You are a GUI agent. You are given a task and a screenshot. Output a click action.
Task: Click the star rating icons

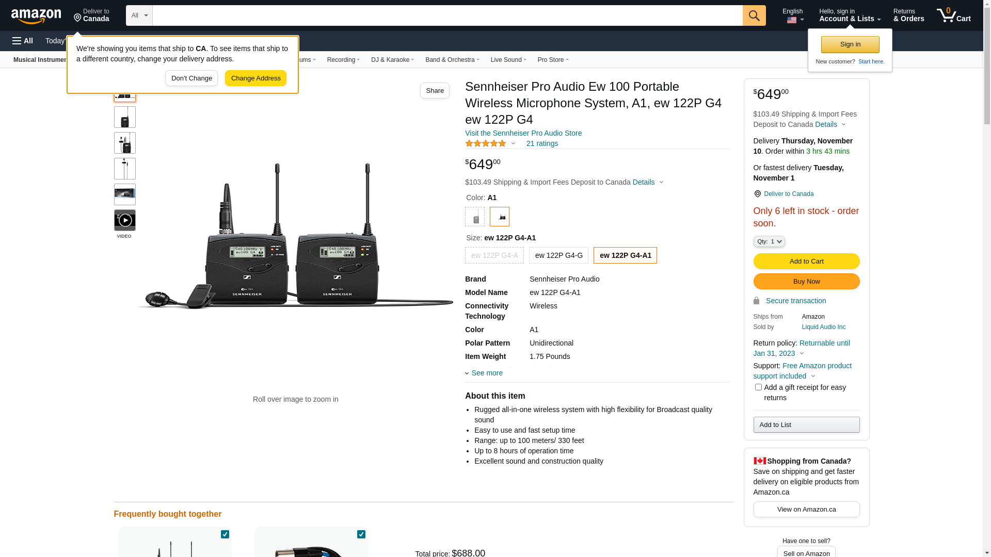coord(486,143)
